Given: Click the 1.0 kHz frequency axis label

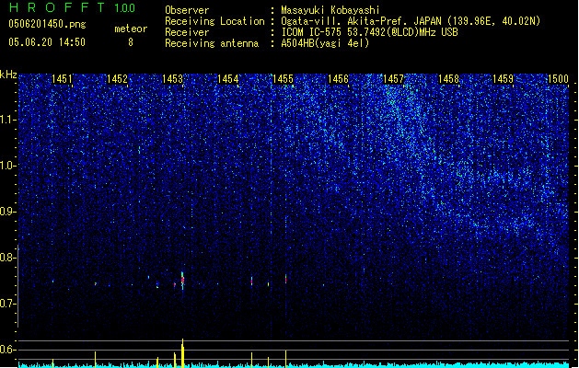Looking at the screenshot, I should point(7,166).
